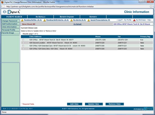
Task: Choose the H2H Extra Clinic radio button
Action: (23, 49)
